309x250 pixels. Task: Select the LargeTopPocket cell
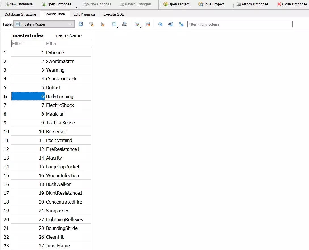click(x=68, y=167)
